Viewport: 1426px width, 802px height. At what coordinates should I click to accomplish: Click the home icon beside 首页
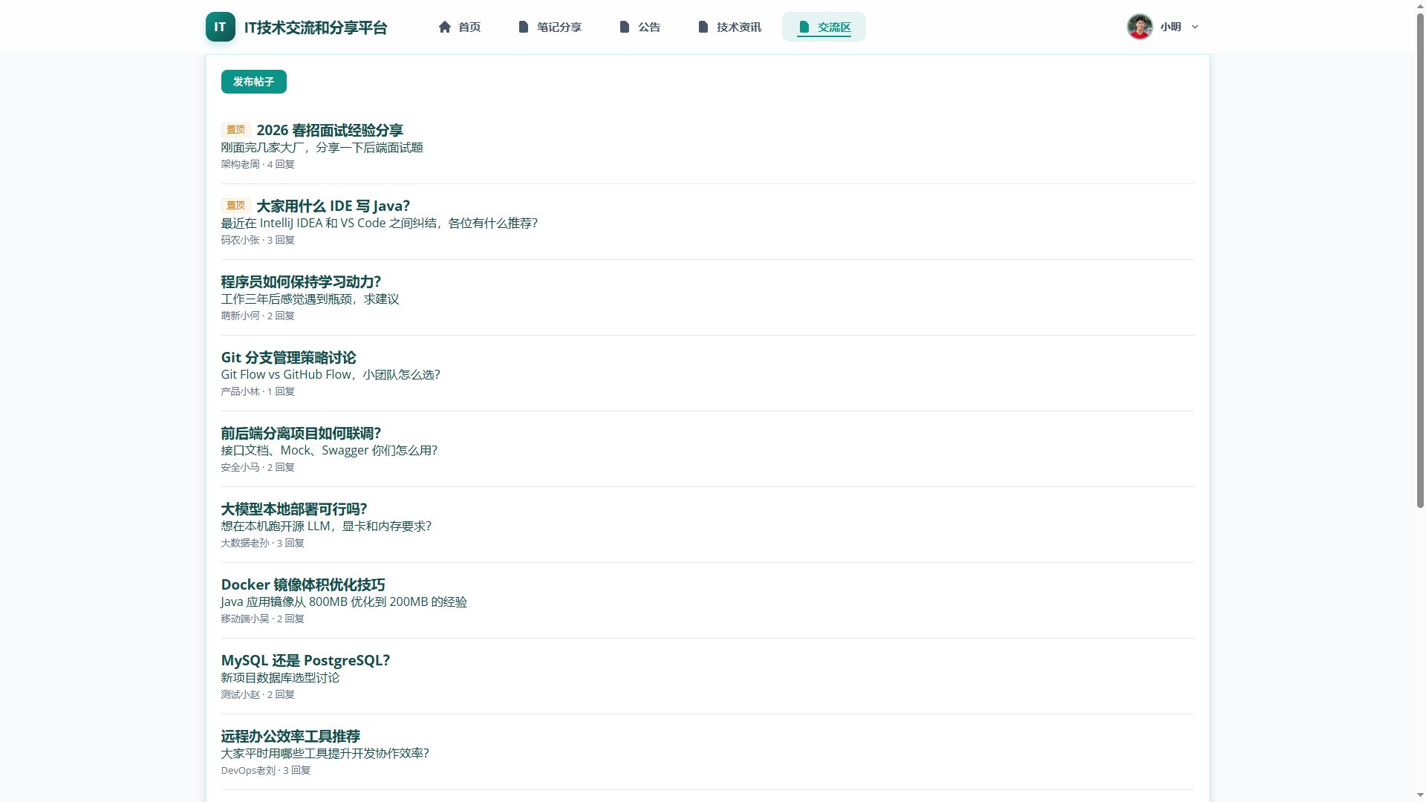click(x=445, y=27)
